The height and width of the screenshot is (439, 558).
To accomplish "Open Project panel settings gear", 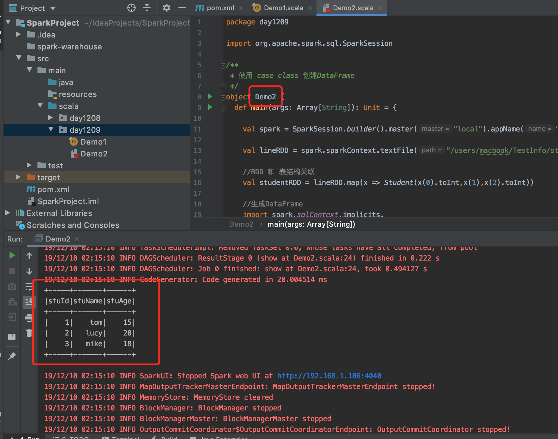I will [167, 8].
